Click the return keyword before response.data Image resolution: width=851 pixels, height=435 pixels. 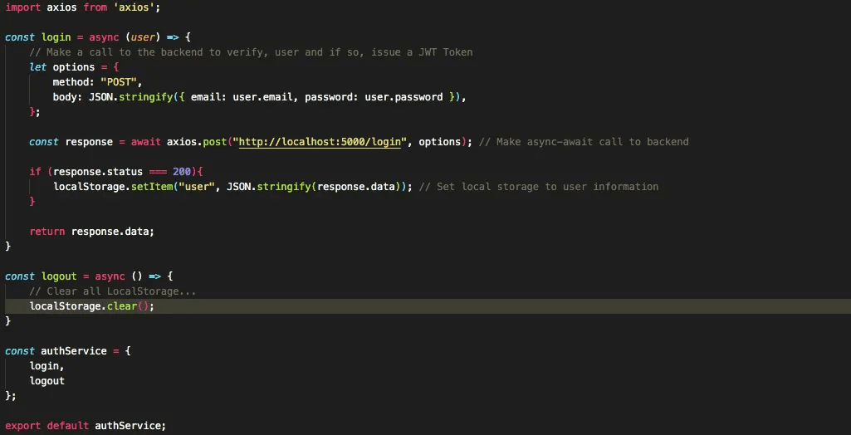pyautogui.click(x=46, y=232)
